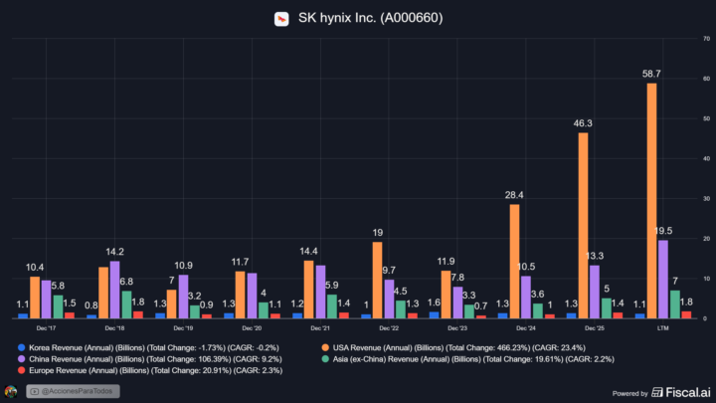This screenshot has width=716, height=403.
Task: Click the Fiscal.ai logo icon
Action: point(656,392)
